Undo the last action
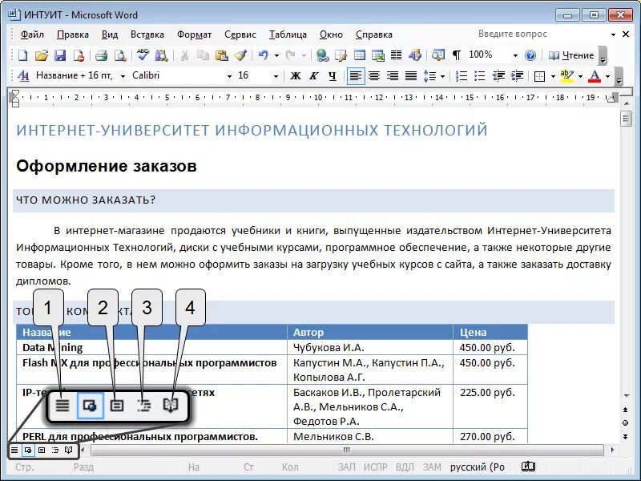Image resolution: width=641 pixels, height=481 pixels. (x=264, y=55)
